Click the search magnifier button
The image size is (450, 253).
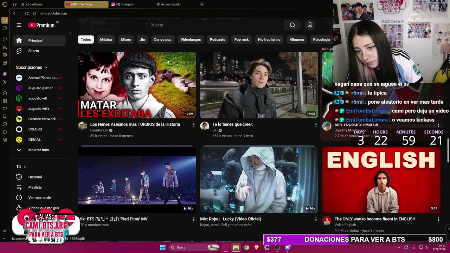click(x=292, y=25)
